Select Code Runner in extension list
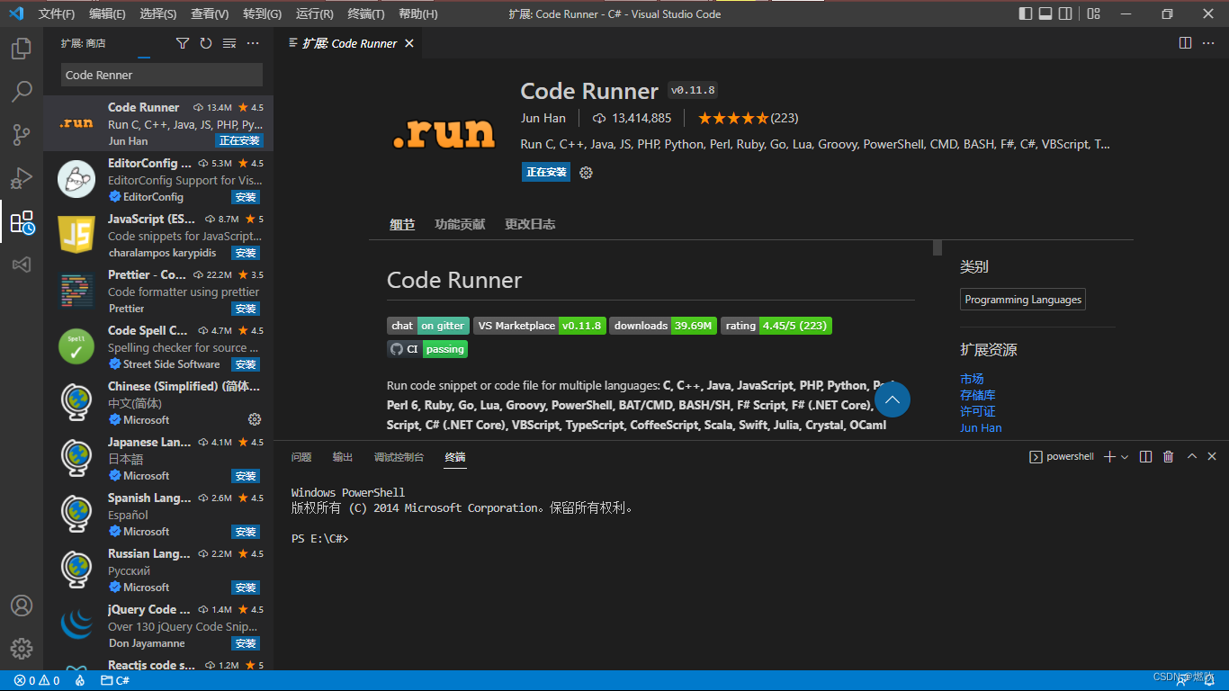 [158, 123]
